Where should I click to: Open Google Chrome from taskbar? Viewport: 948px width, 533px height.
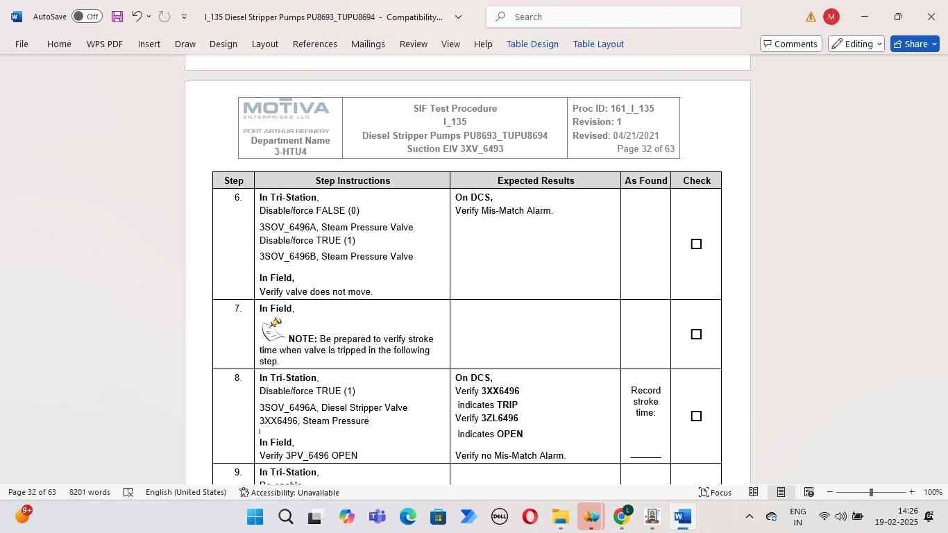[621, 516]
